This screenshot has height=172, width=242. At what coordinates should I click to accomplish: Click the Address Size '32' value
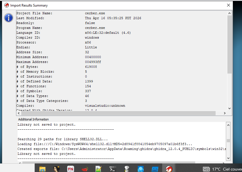pos(87,52)
